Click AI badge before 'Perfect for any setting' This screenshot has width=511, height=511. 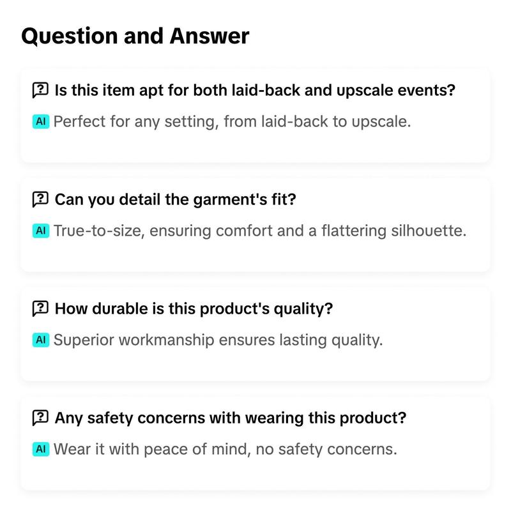[x=41, y=121]
